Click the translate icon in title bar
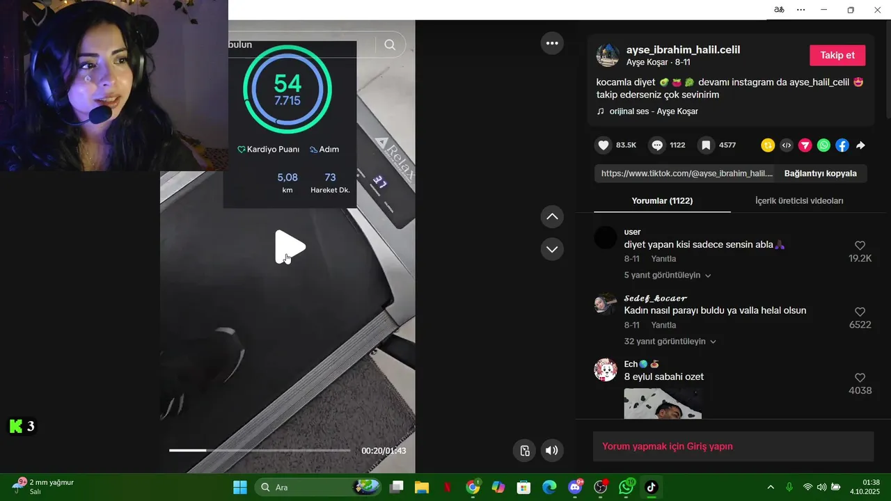Screen dimensions: 891x501 tap(779, 10)
